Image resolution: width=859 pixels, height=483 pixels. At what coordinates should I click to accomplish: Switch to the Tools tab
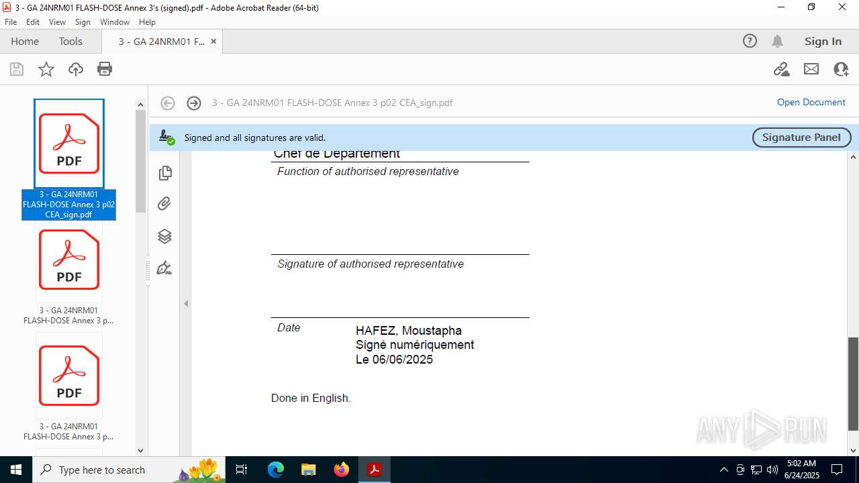point(70,41)
